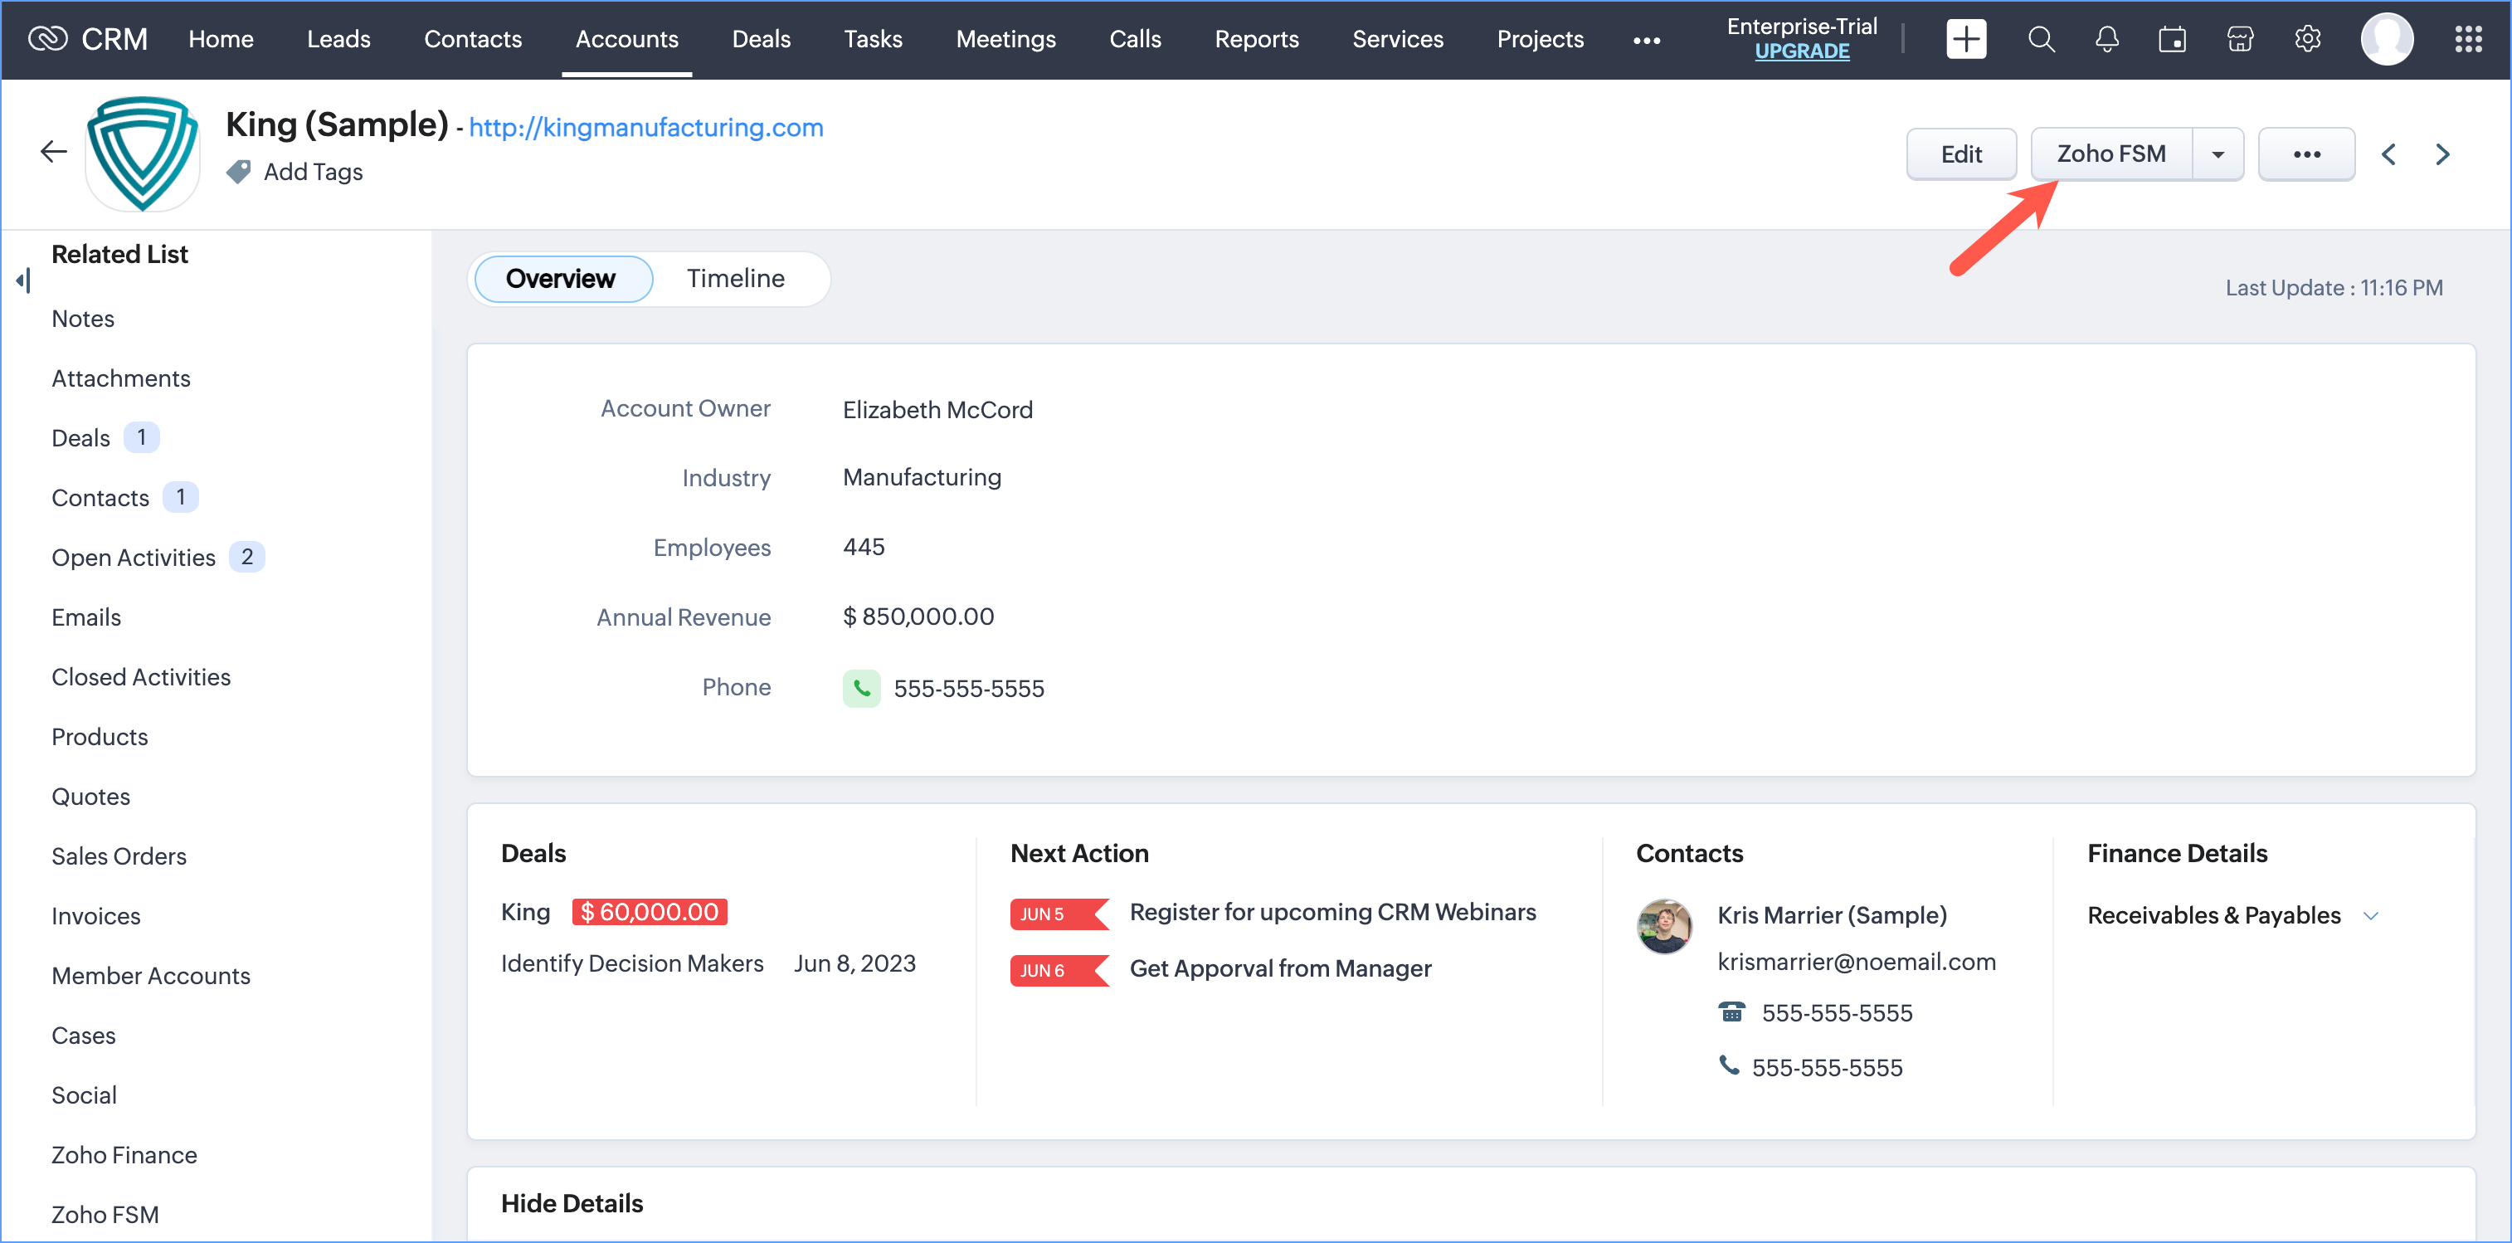Viewport: 2512px width, 1243px height.
Task: Go back using the left arrow
Action: (54, 151)
